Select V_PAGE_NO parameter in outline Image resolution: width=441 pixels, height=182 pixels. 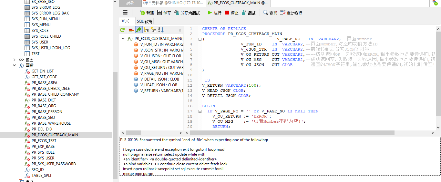[158, 73]
